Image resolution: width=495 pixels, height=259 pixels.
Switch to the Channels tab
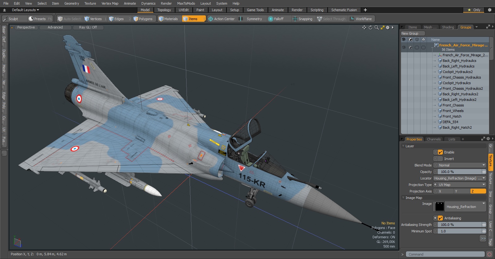[434, 139]
